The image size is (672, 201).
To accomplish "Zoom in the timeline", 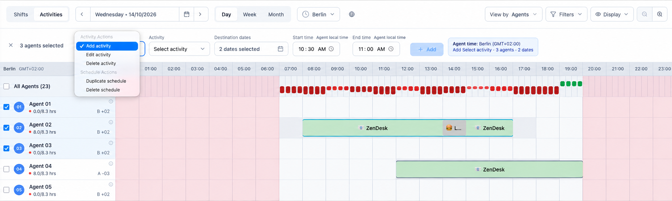I will (660, 14).
